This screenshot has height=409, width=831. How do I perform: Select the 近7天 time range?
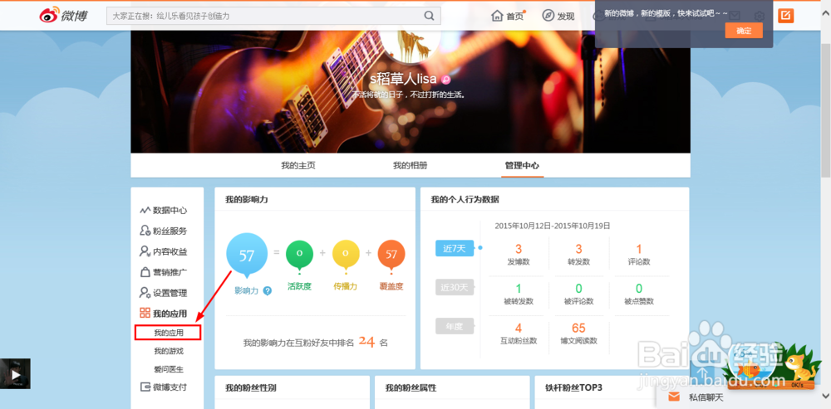455,248
